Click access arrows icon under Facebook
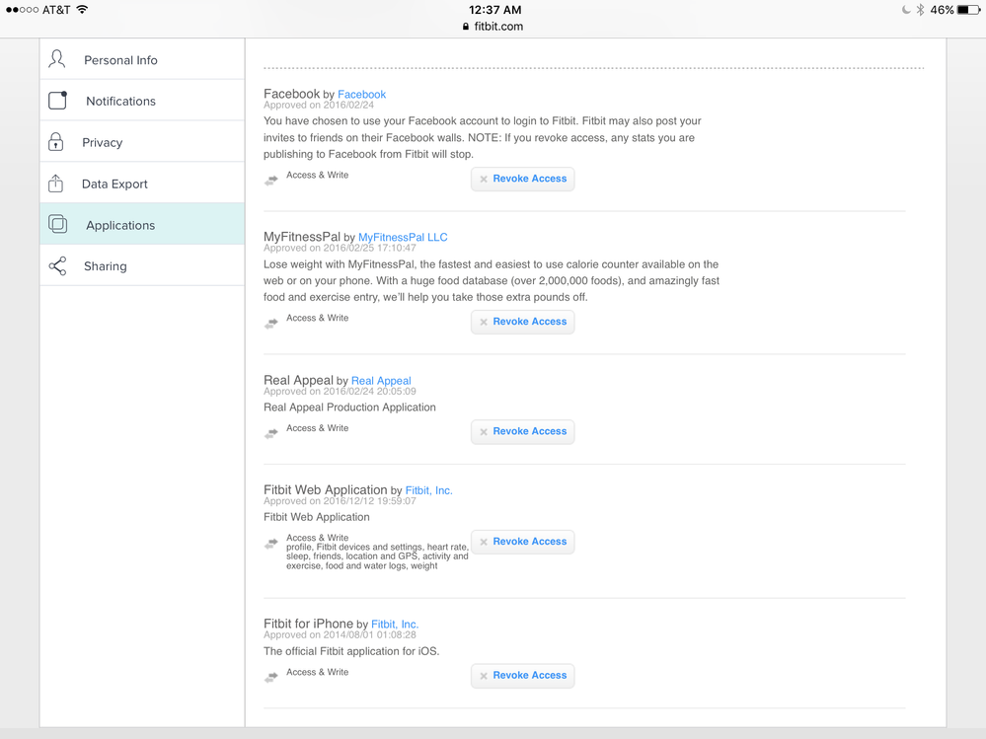The height and width of the screenshot is (739, 986). click(x=271, y=181)
